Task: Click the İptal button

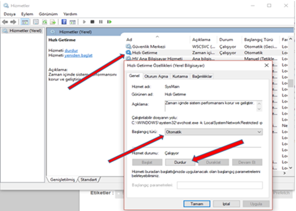Action: coord(226,204)
